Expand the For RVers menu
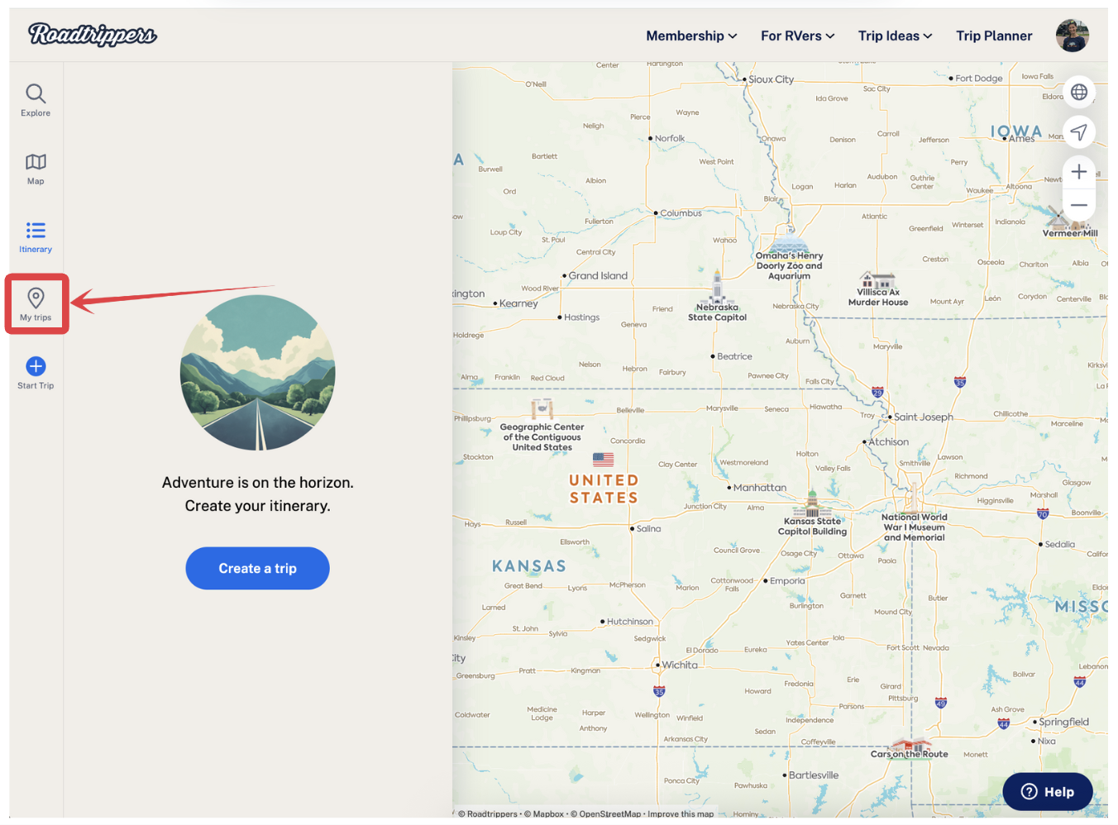1118x825 pixels. click(798, 36)
